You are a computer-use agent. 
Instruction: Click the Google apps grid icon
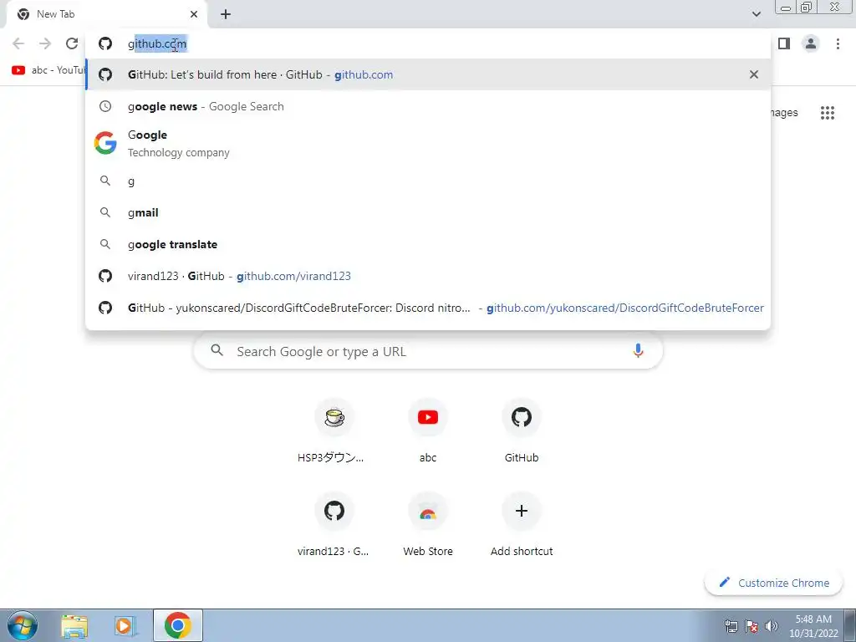click(827, 113)
